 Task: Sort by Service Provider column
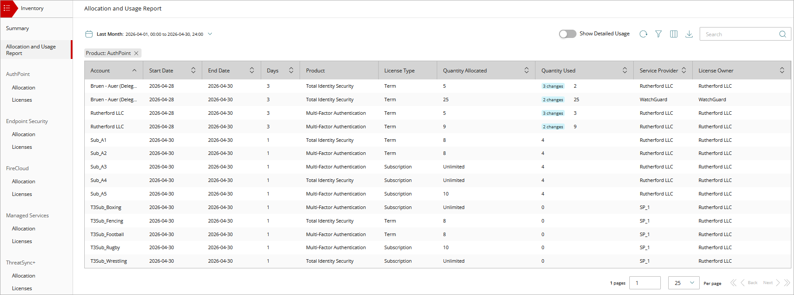click(684, 70)
